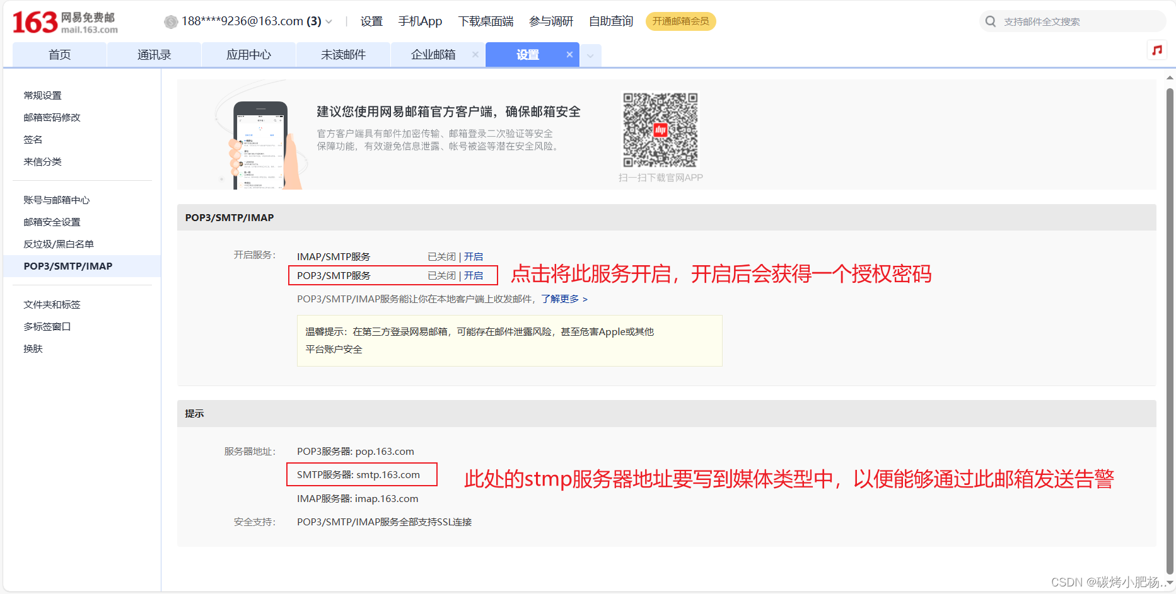Click the scrollbar up arrow
The image size is (1176, 594).
pyautogui.click(x=1170, y=78)
